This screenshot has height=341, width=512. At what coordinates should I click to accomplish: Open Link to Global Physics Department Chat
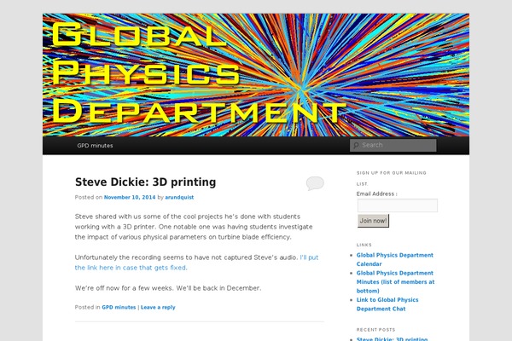(x=387, y=304)
